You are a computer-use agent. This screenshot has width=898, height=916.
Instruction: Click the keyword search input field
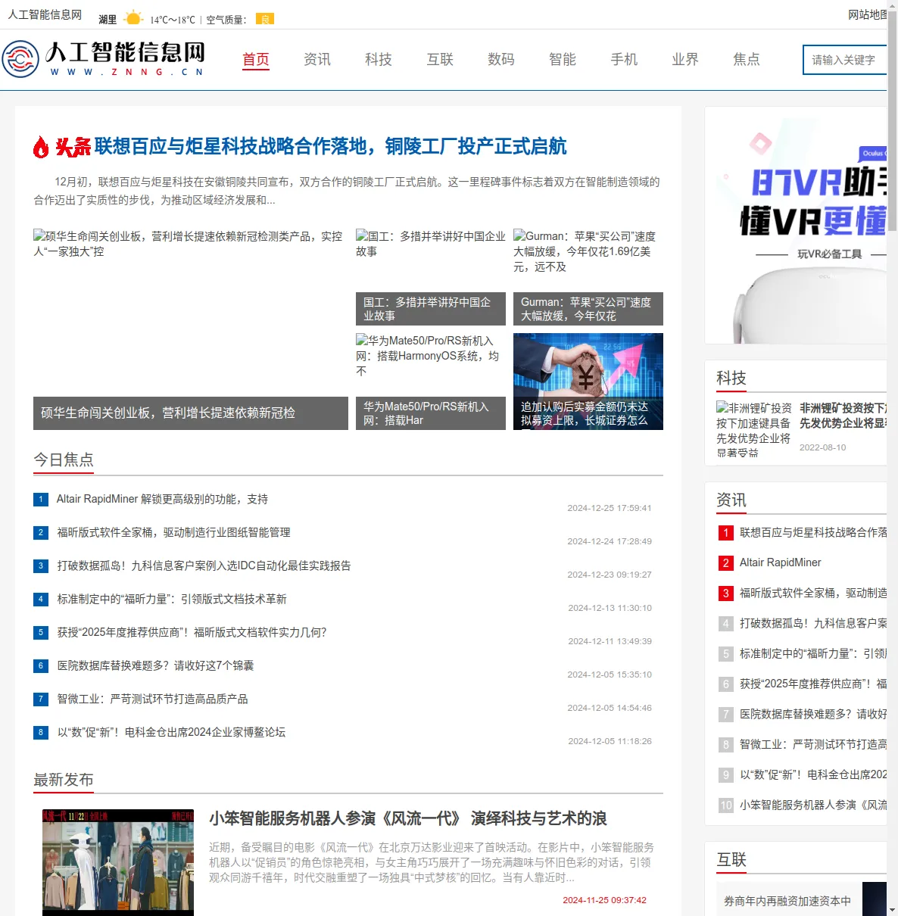coord(844,60)
